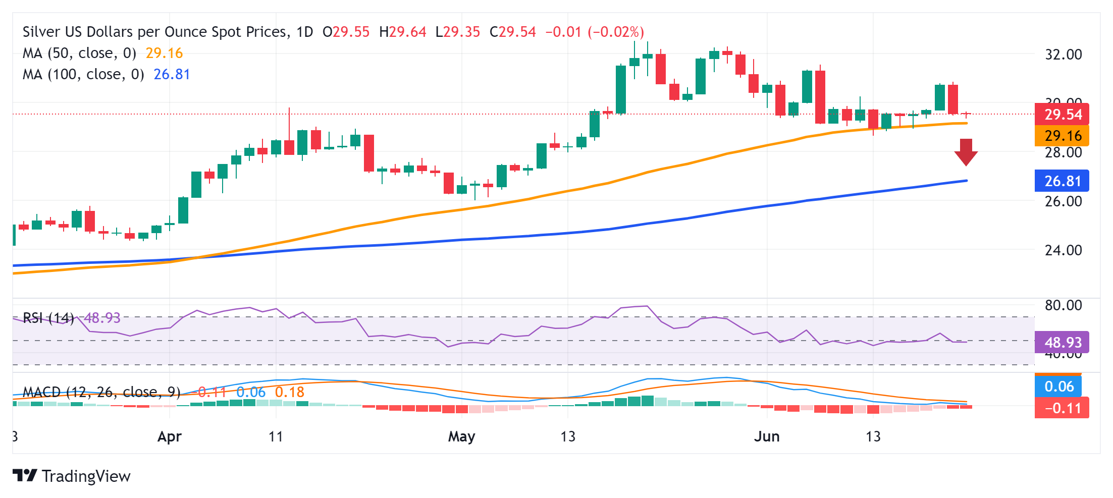1113x498 pixels.
Task: Click the red 29.54 price axis tag
Action: (1062, 115)
